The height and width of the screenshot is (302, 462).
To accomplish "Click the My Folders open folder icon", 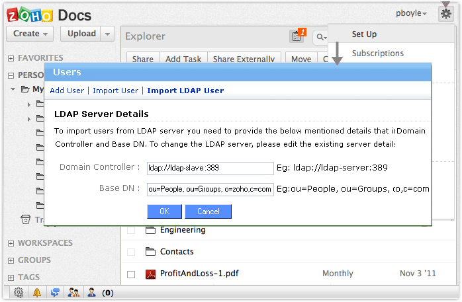I will point(25,89).
